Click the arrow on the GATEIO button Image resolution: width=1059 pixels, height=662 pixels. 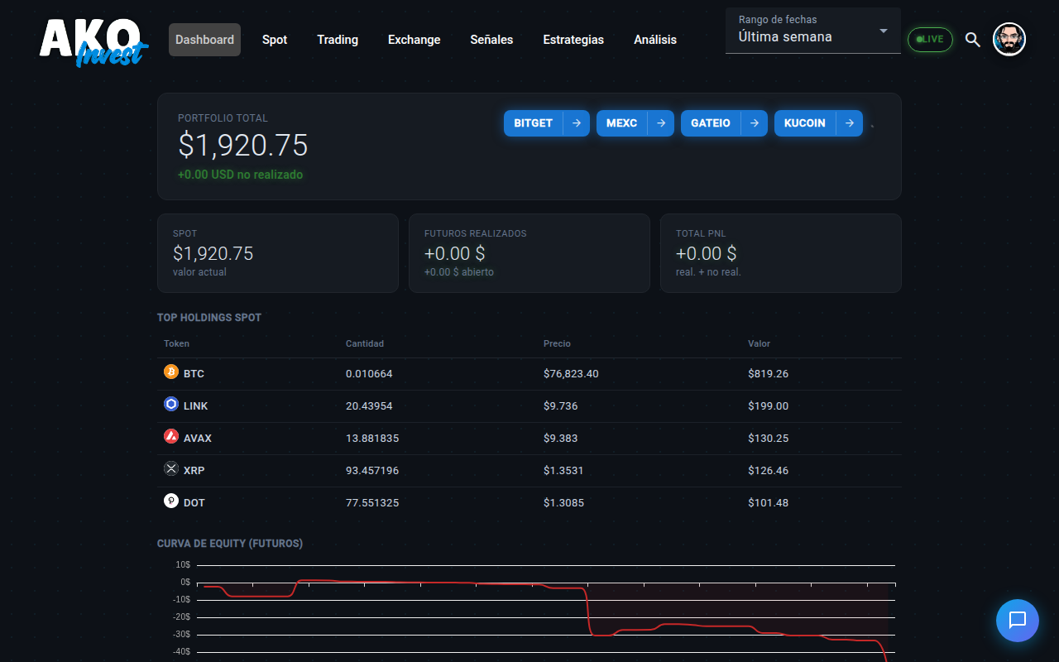[755, 123]
